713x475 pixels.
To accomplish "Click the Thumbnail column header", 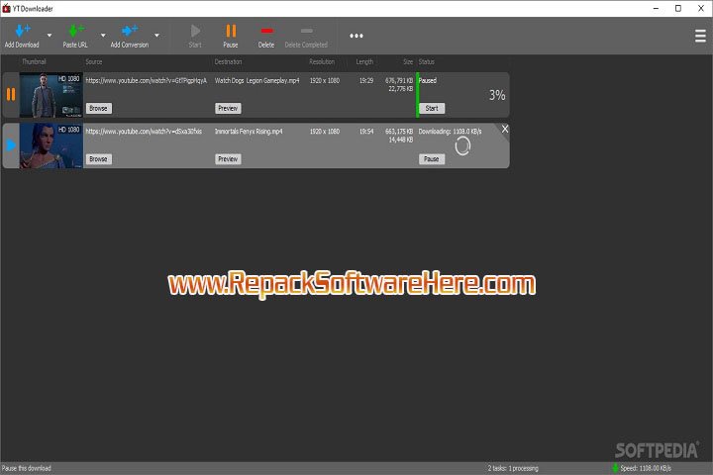I will point(34,61).
